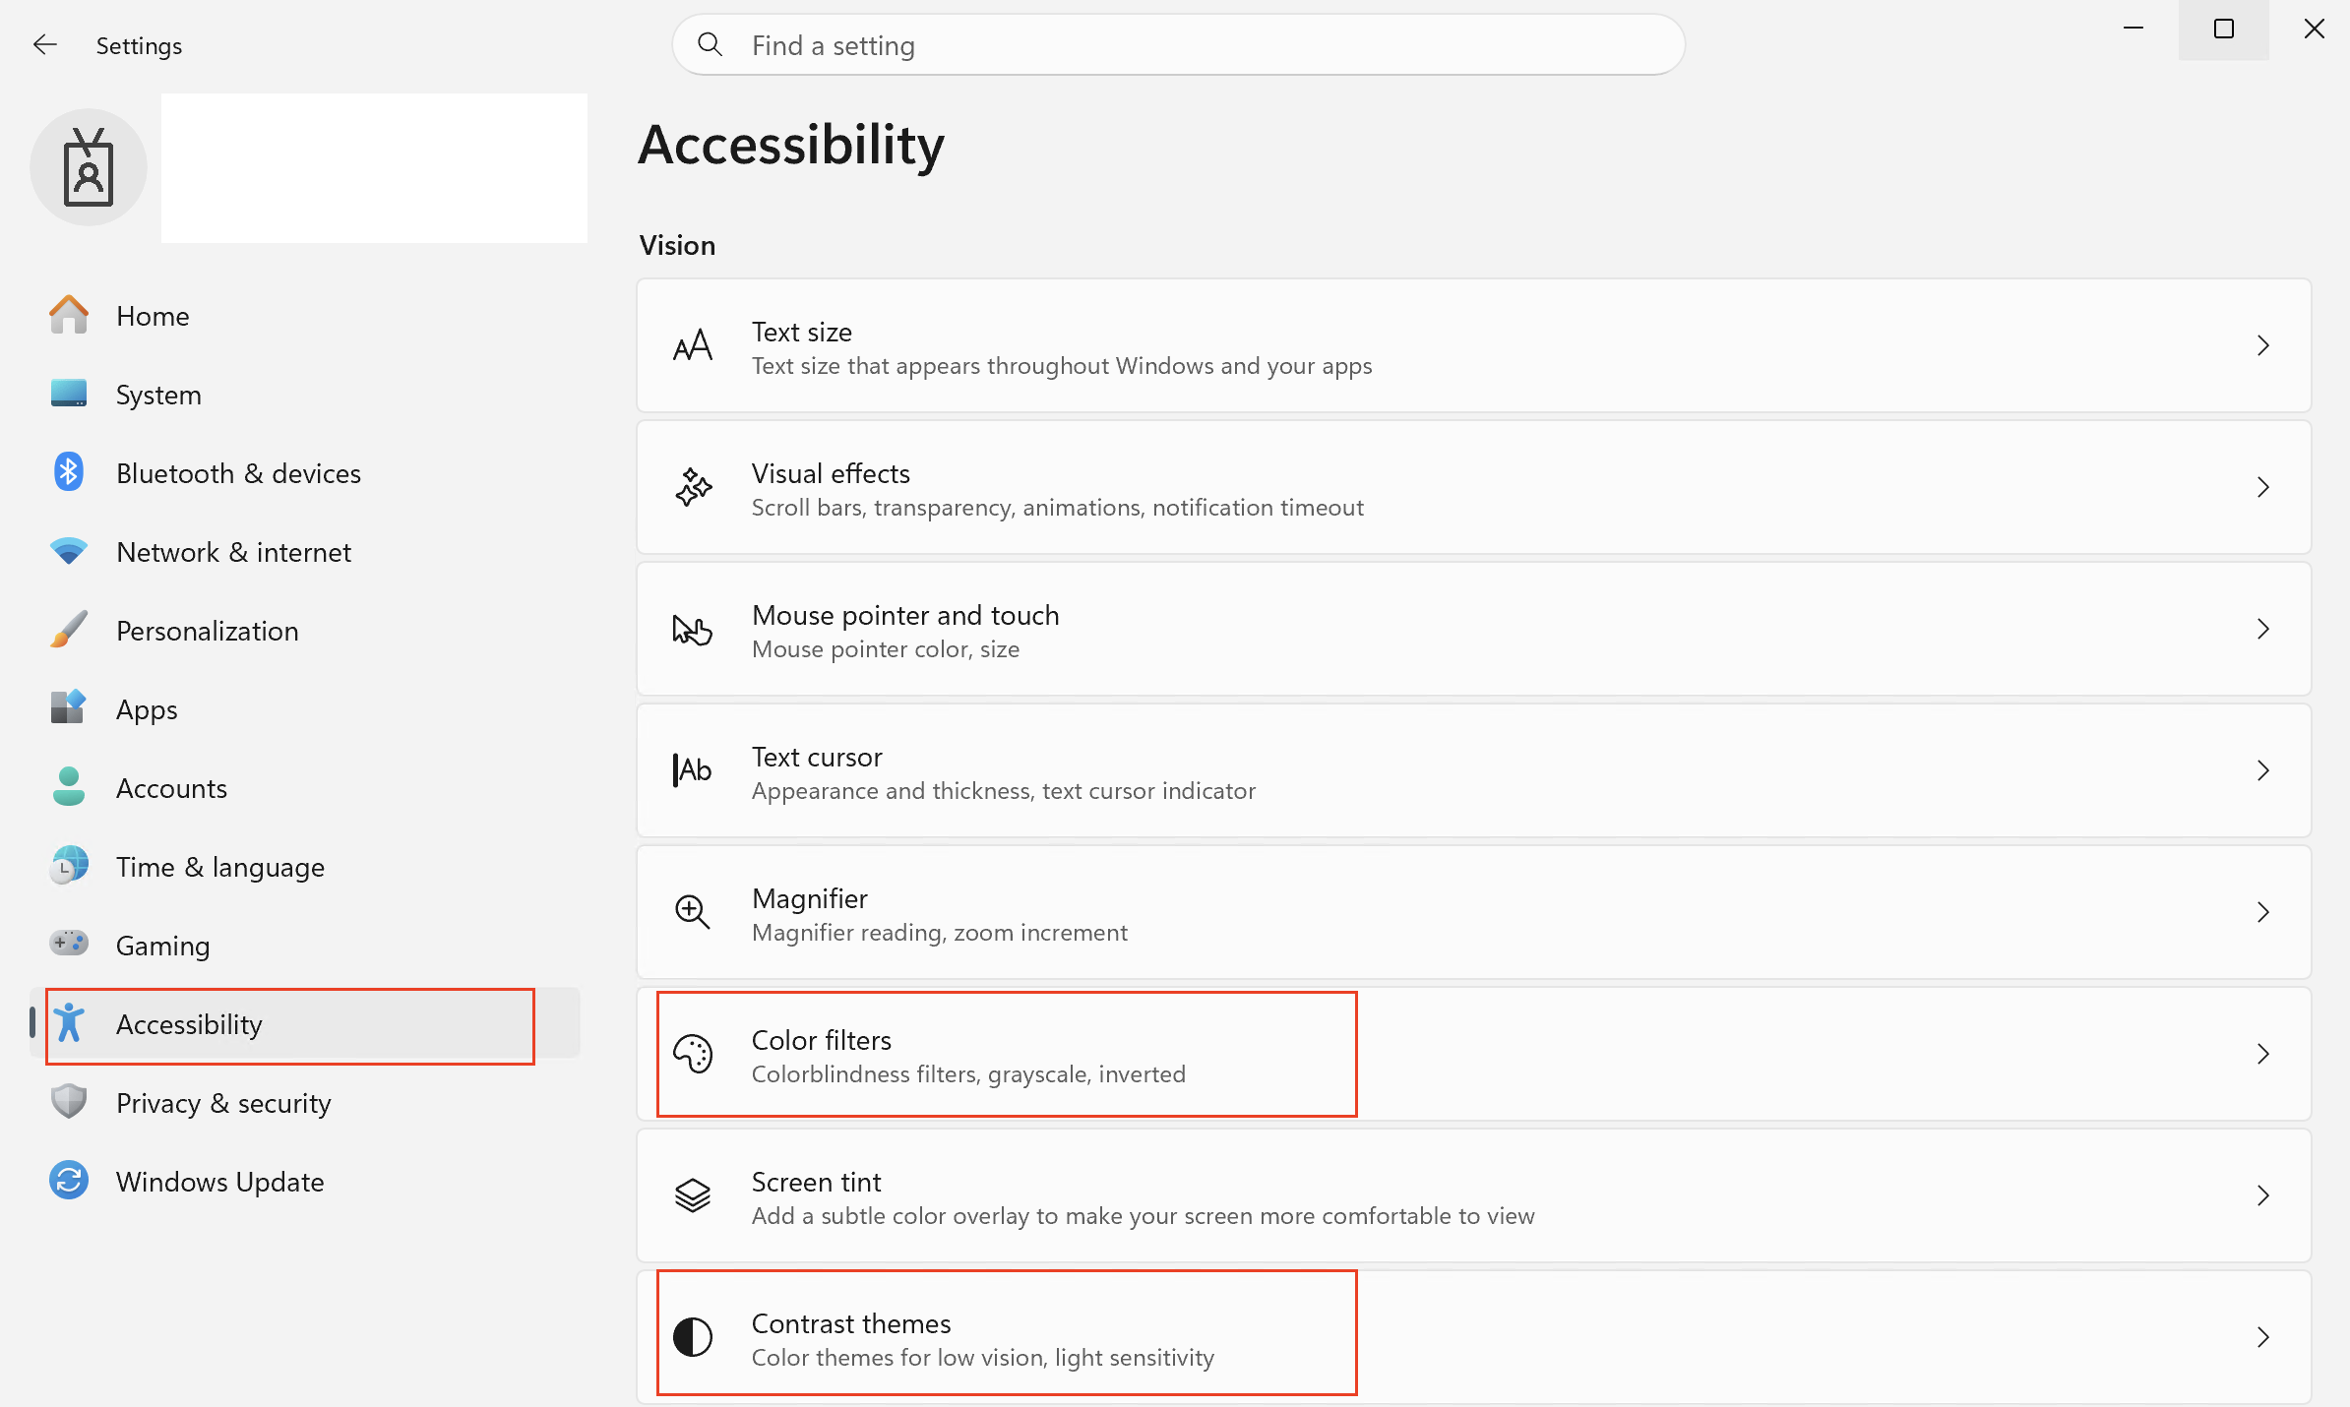Click the System monitor icon
The height and width of the screenshot is (1407, 2350).
[x=69, y=394]
